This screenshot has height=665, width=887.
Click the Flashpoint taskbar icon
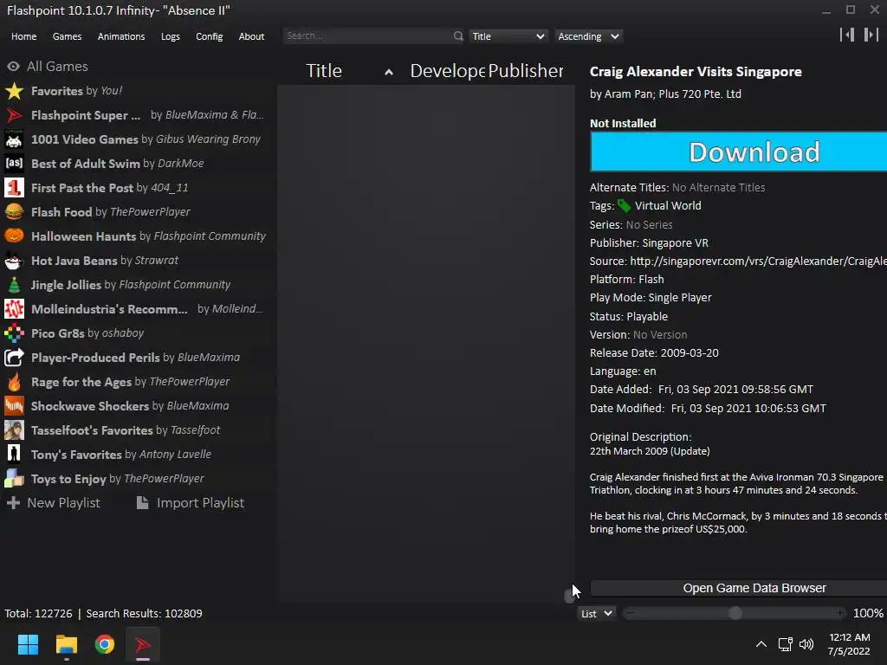point(143,644)
